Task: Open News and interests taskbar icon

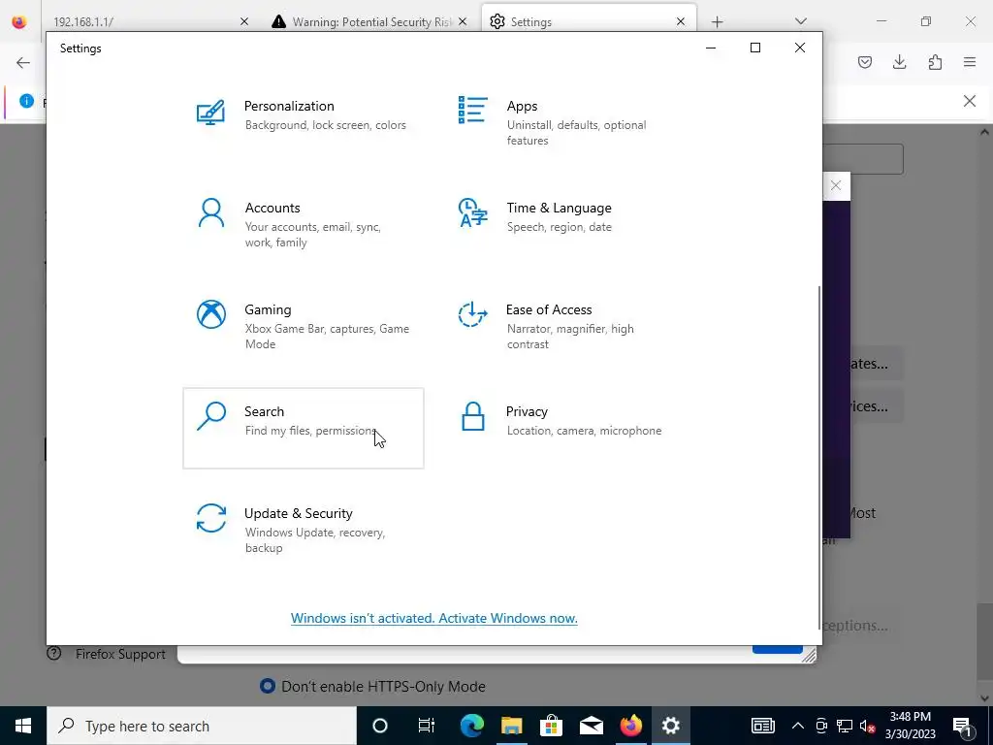Action: tap(762, 726)
